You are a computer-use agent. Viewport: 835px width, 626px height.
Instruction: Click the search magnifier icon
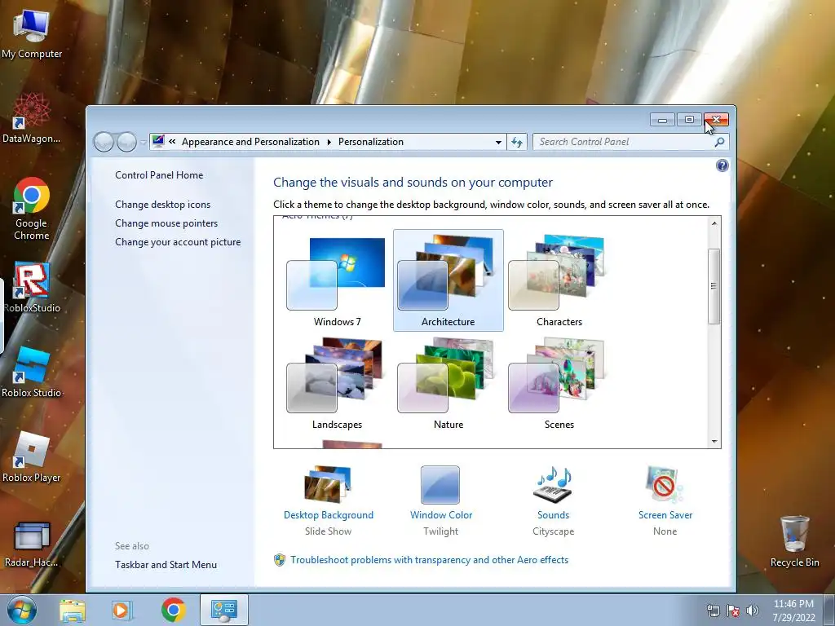[x=719, y=142]
